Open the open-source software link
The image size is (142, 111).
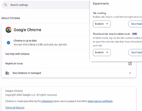pyautogui.click(x=100, y=101)
